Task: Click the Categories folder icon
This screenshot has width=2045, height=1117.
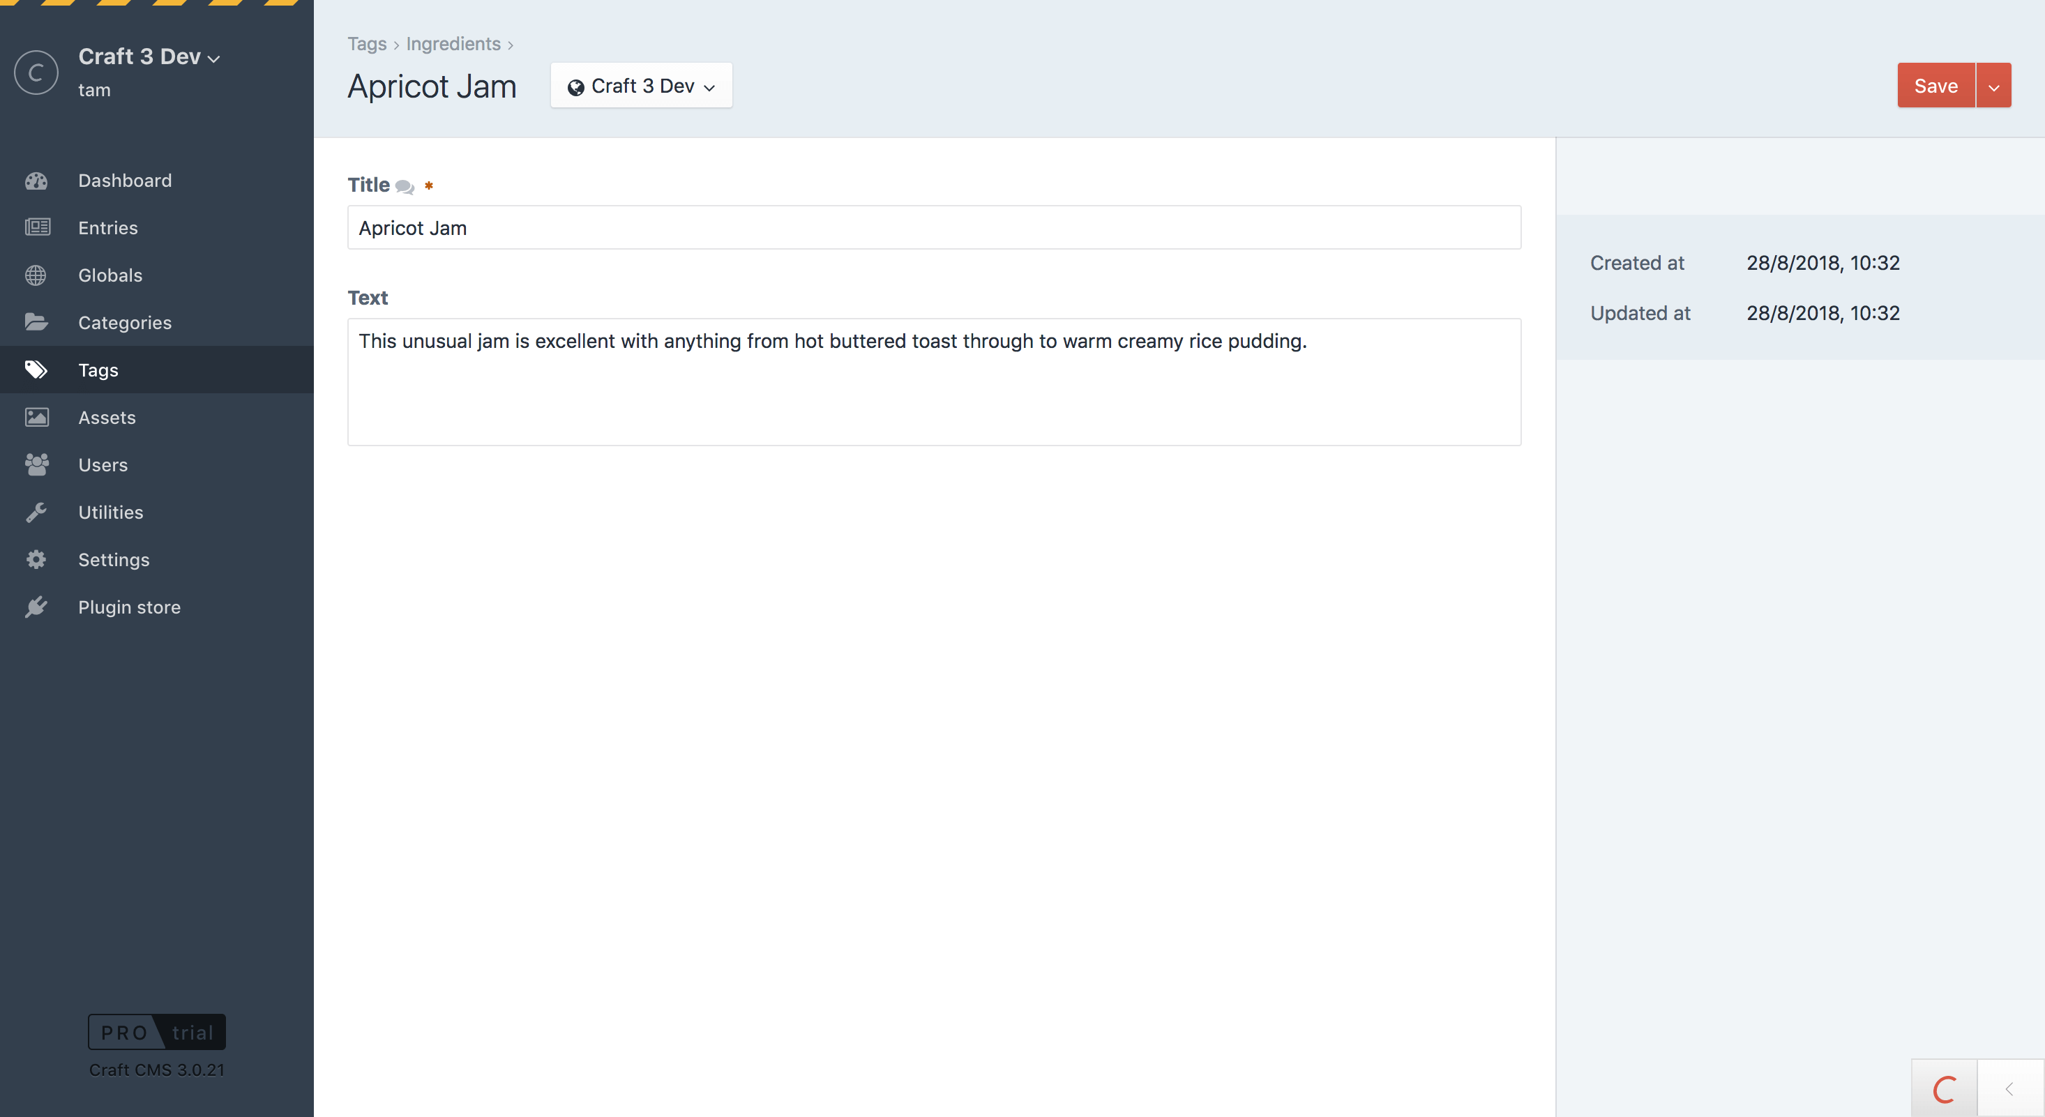Action: click(36, 322)
